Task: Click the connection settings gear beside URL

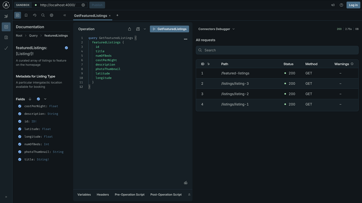Action: tap(83, 5)
